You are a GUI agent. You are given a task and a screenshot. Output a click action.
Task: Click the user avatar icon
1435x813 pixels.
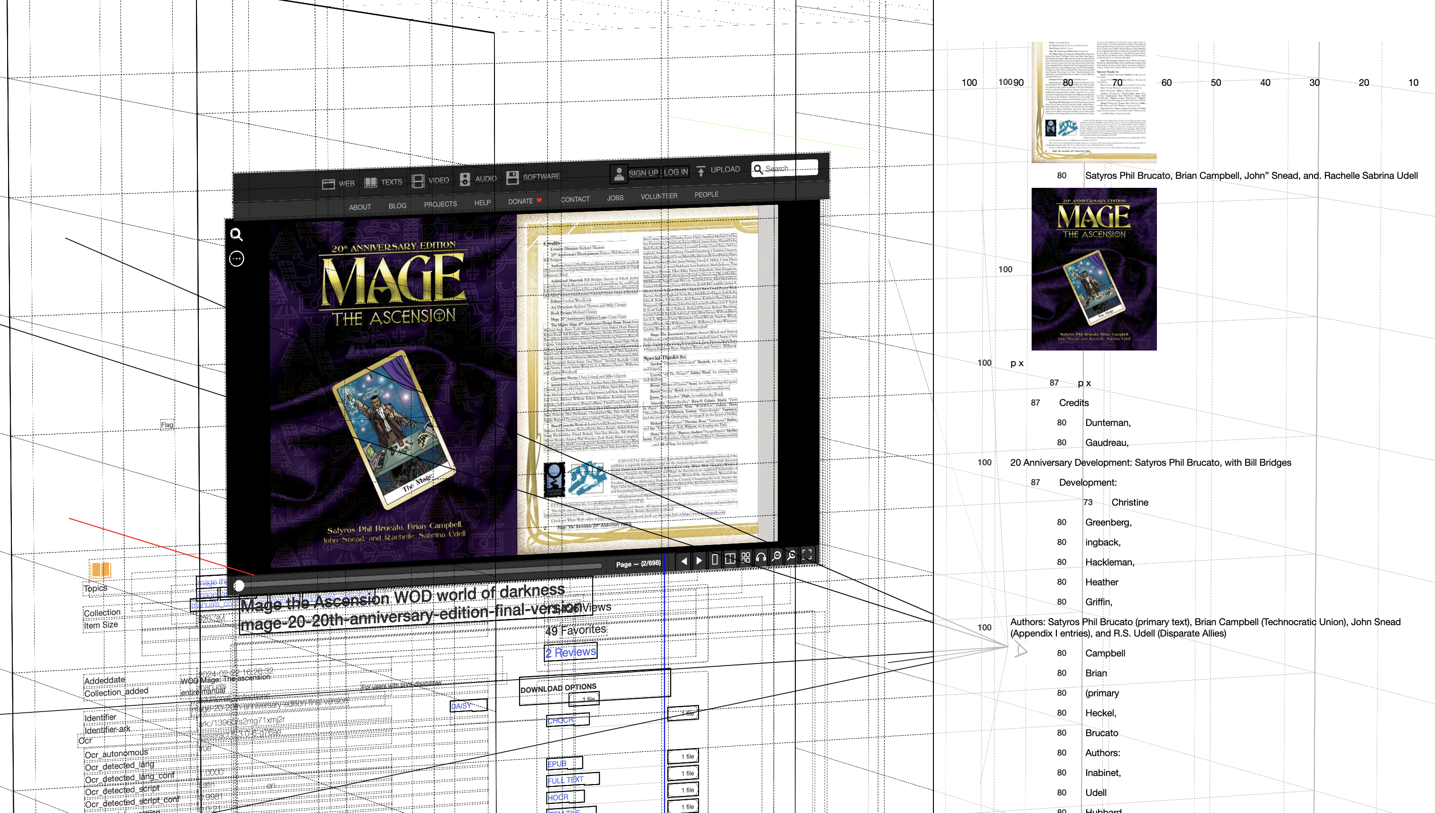click(x=618, y=174)
